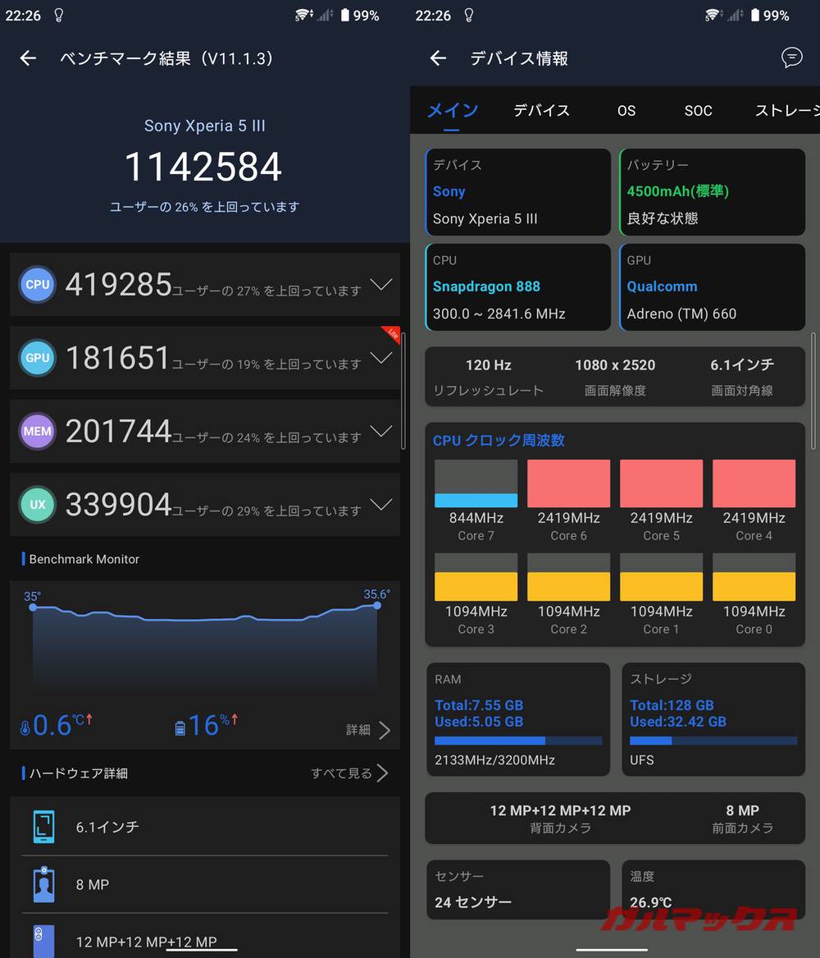Open the センサー 24 センサー card
The width and height of the screenshot is (820, 958).
[x=518, y=890]
